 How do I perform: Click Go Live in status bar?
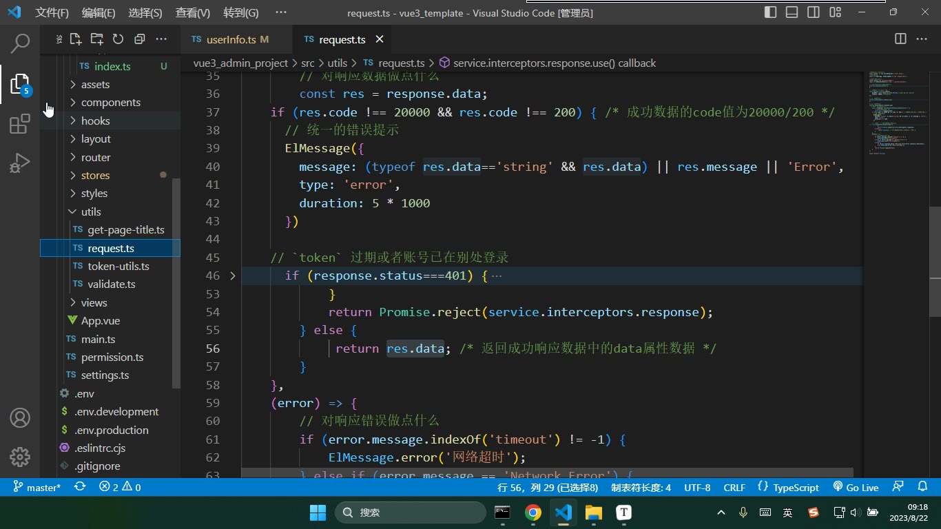click(856, 487)
